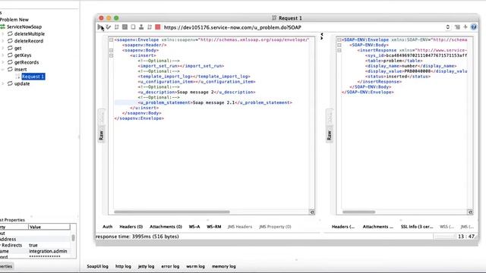The height and width of the screenshot is (273, 486).
Task: Collapse the insert operation node
Action: point(3,69)
